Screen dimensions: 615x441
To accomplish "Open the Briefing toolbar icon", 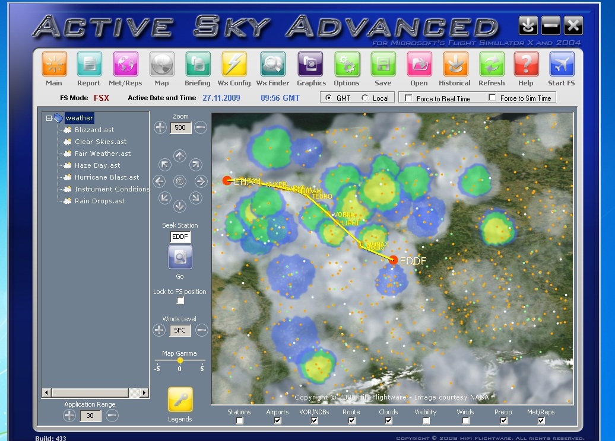I will click(198, 64).
